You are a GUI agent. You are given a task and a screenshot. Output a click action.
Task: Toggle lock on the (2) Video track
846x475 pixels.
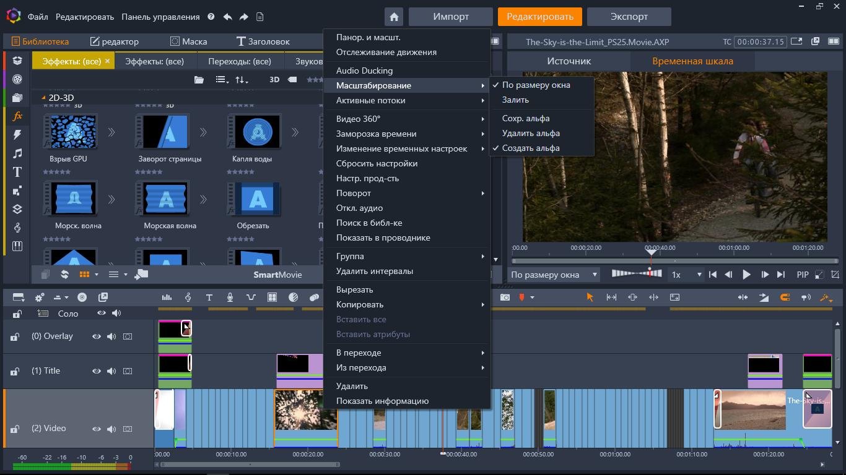click(14, 429)
